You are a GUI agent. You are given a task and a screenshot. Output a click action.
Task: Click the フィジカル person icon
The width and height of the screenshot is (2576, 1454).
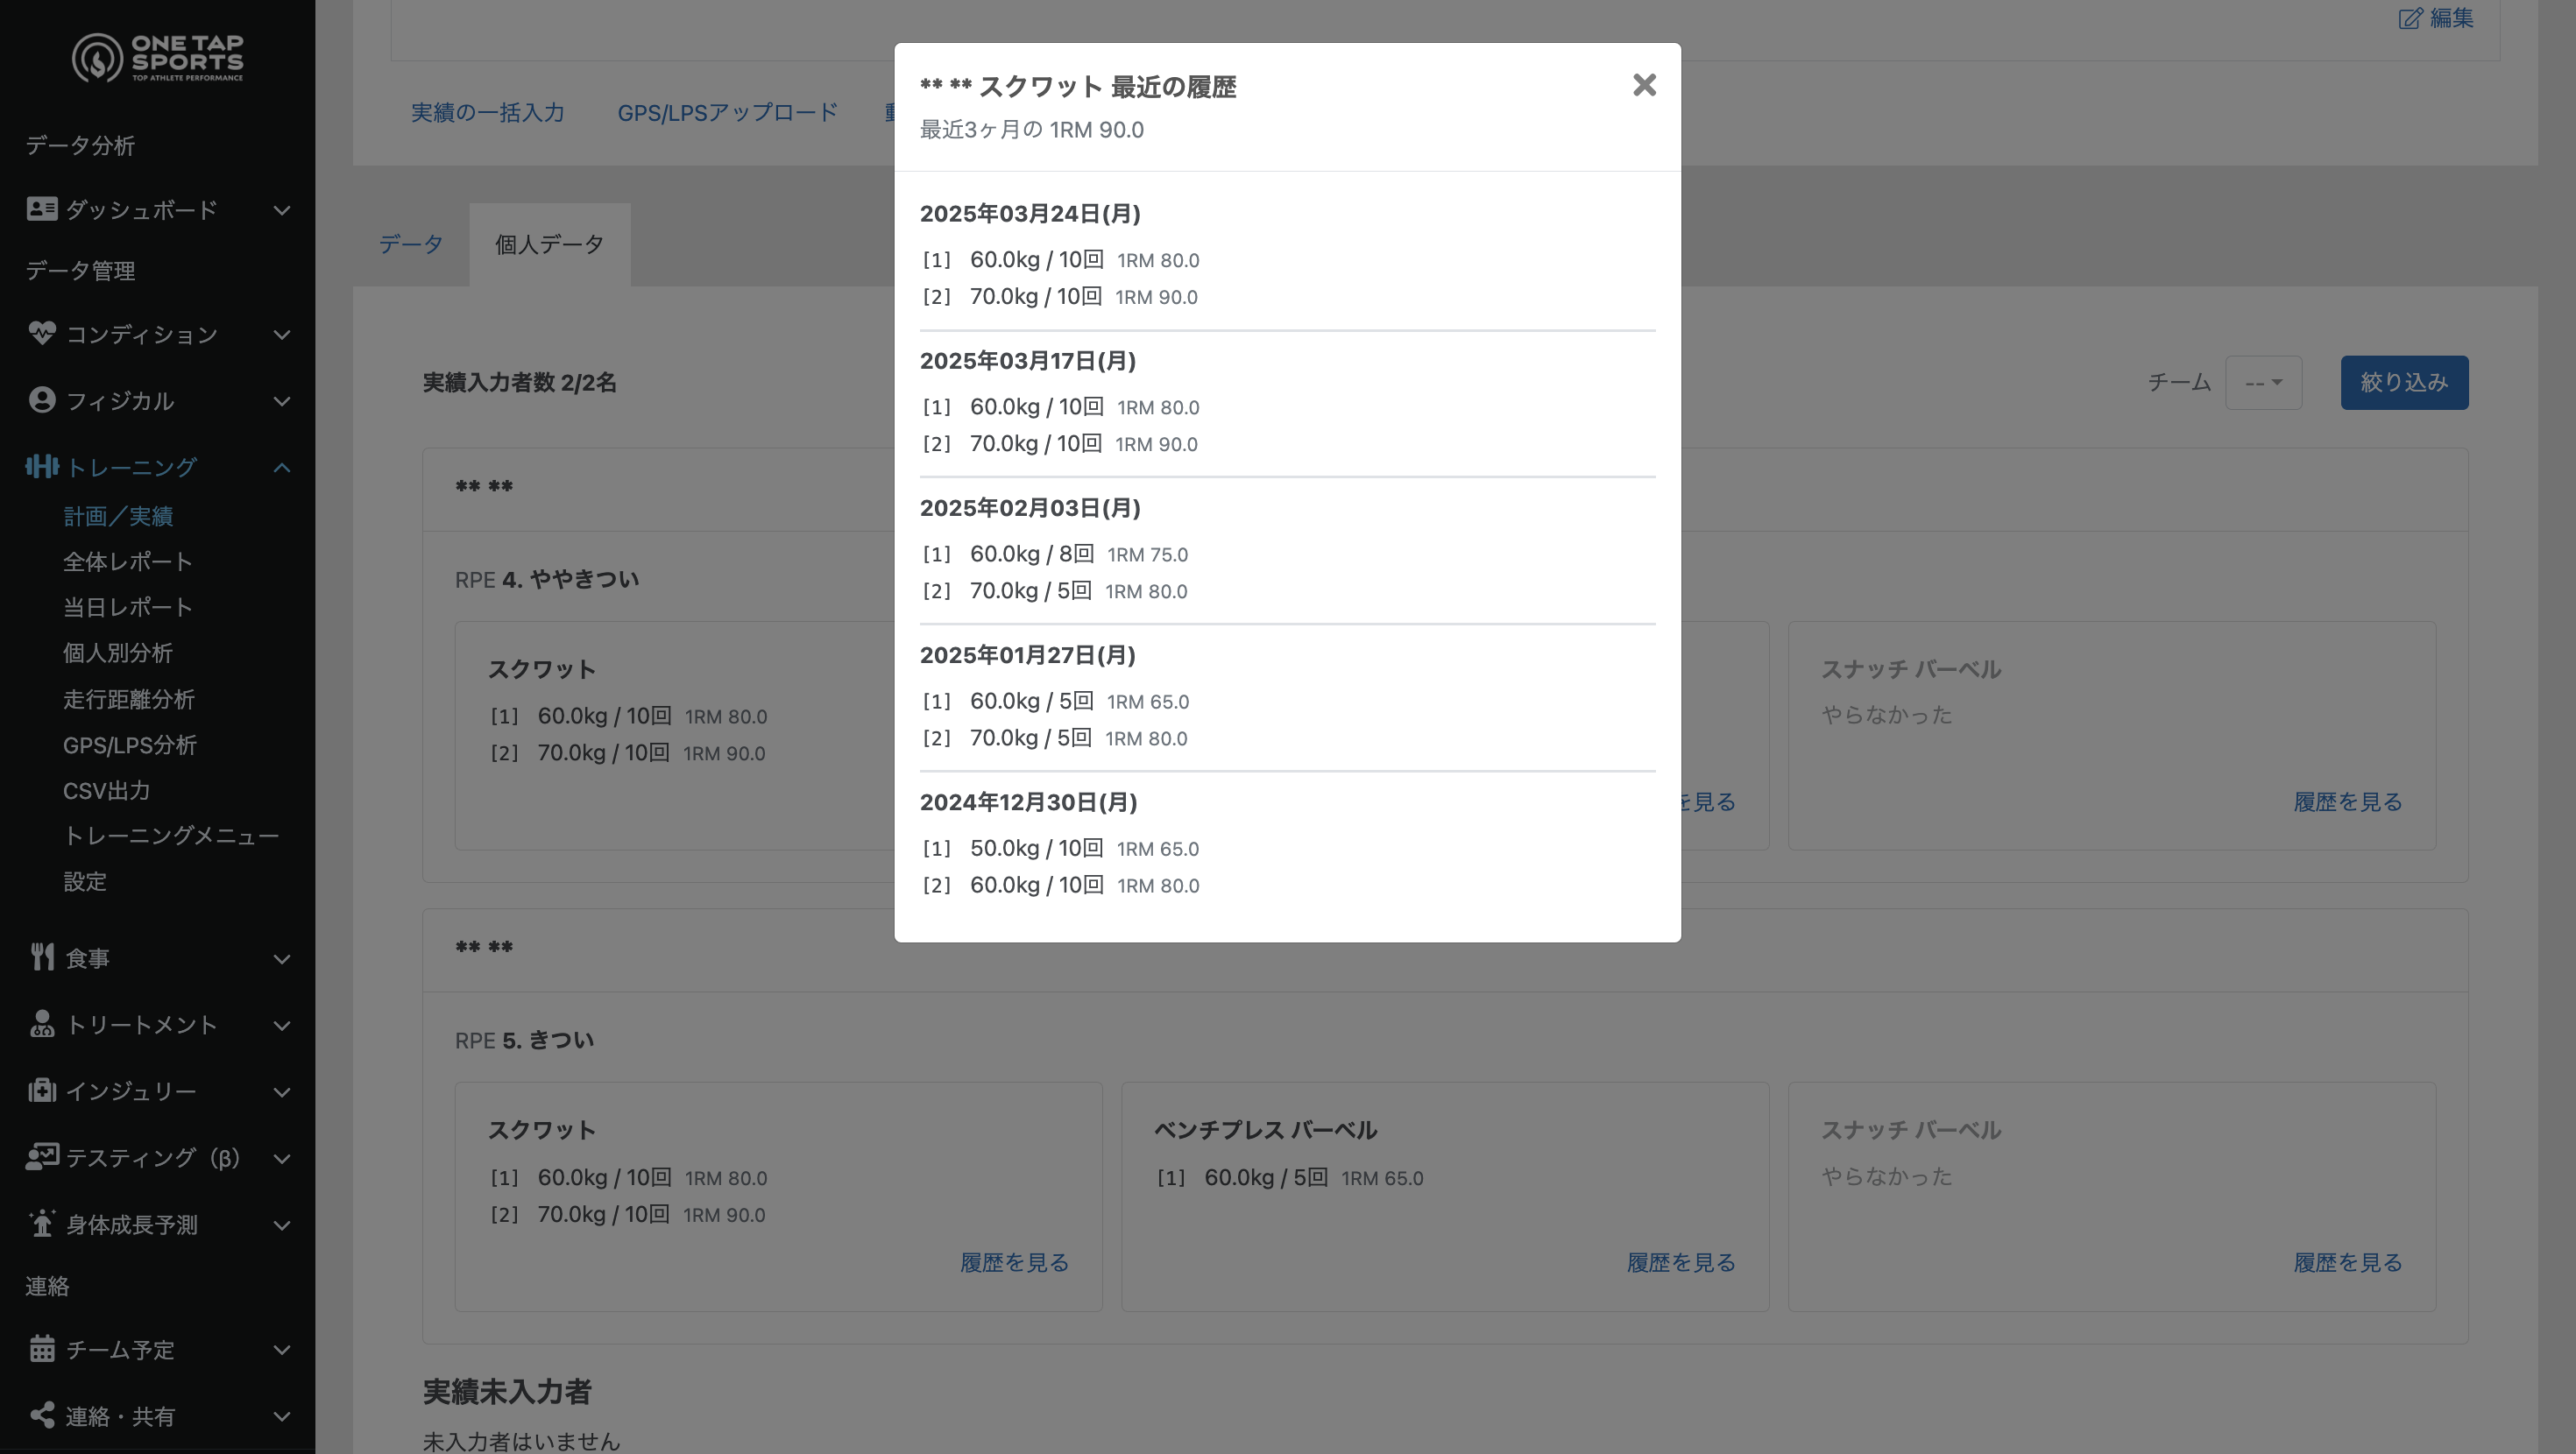click(x=41, y=400)
